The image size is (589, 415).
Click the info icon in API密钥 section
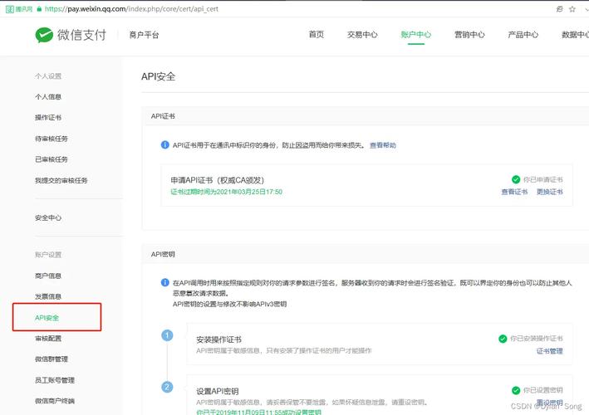pyautogui.click(x=165, y=283)
